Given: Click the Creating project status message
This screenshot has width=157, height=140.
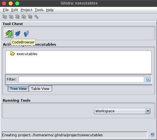Looking at the screenshot, I should pyautogui.click(x=52, y=135).
